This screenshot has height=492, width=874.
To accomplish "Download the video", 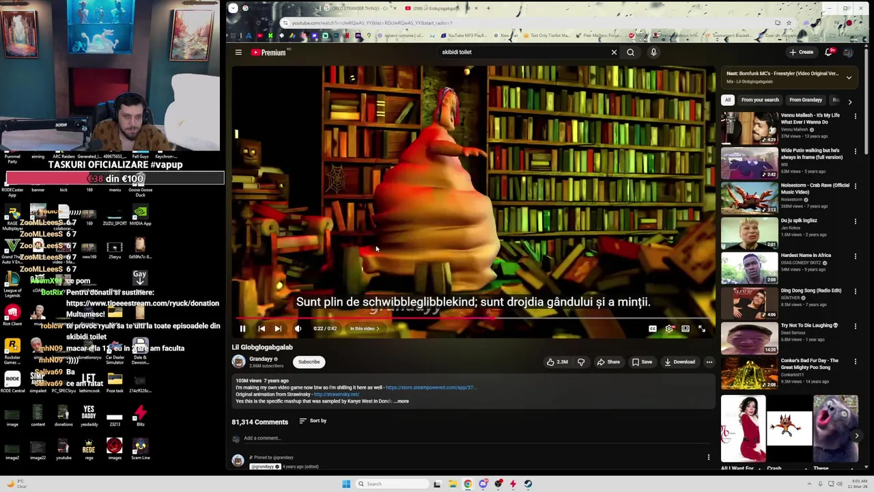I will click(679, 362).
